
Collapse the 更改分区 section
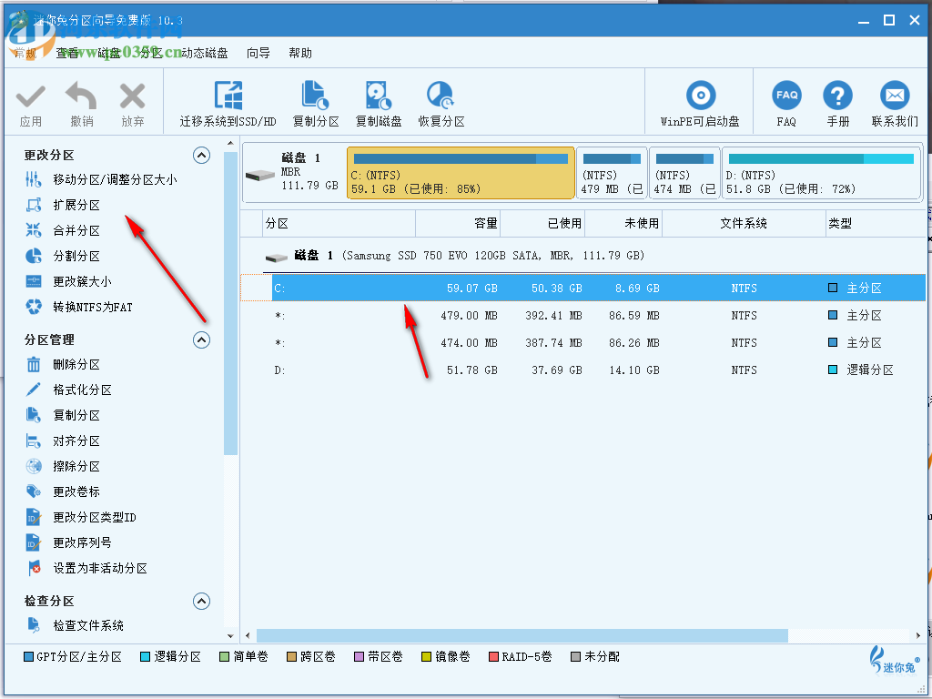(201, 155)
